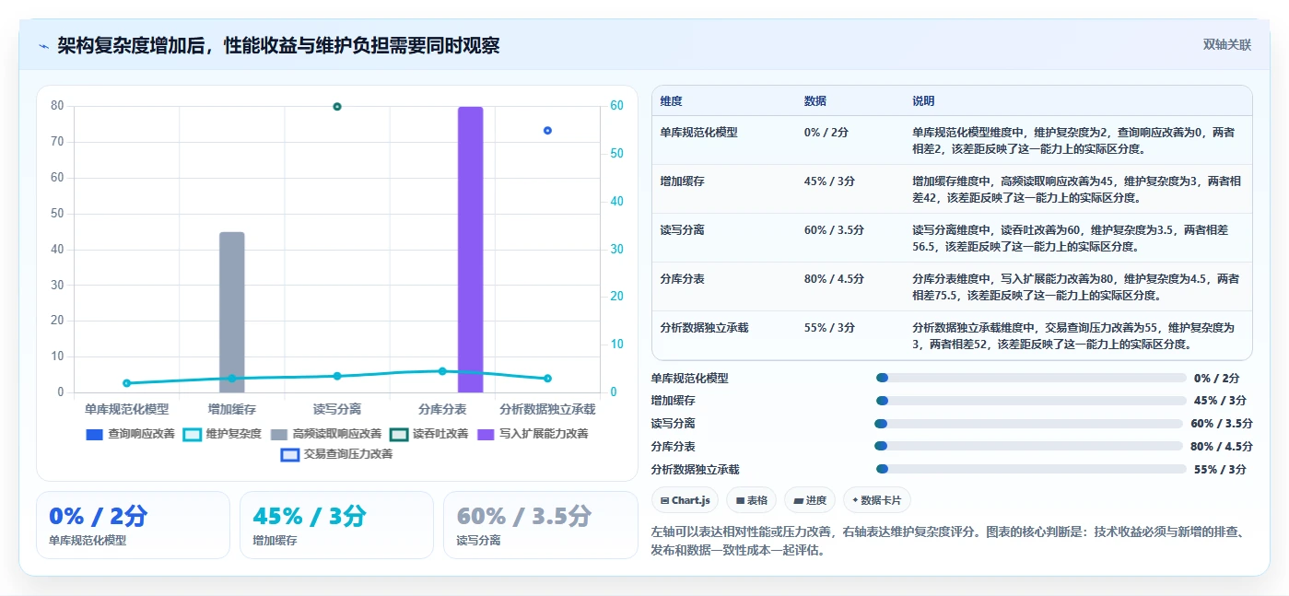Image resolution: width=1289 pixels, height=596 pixels.
Task: Click the blue 分析数据独立承载 point in the chart
Action: [547, 131]
